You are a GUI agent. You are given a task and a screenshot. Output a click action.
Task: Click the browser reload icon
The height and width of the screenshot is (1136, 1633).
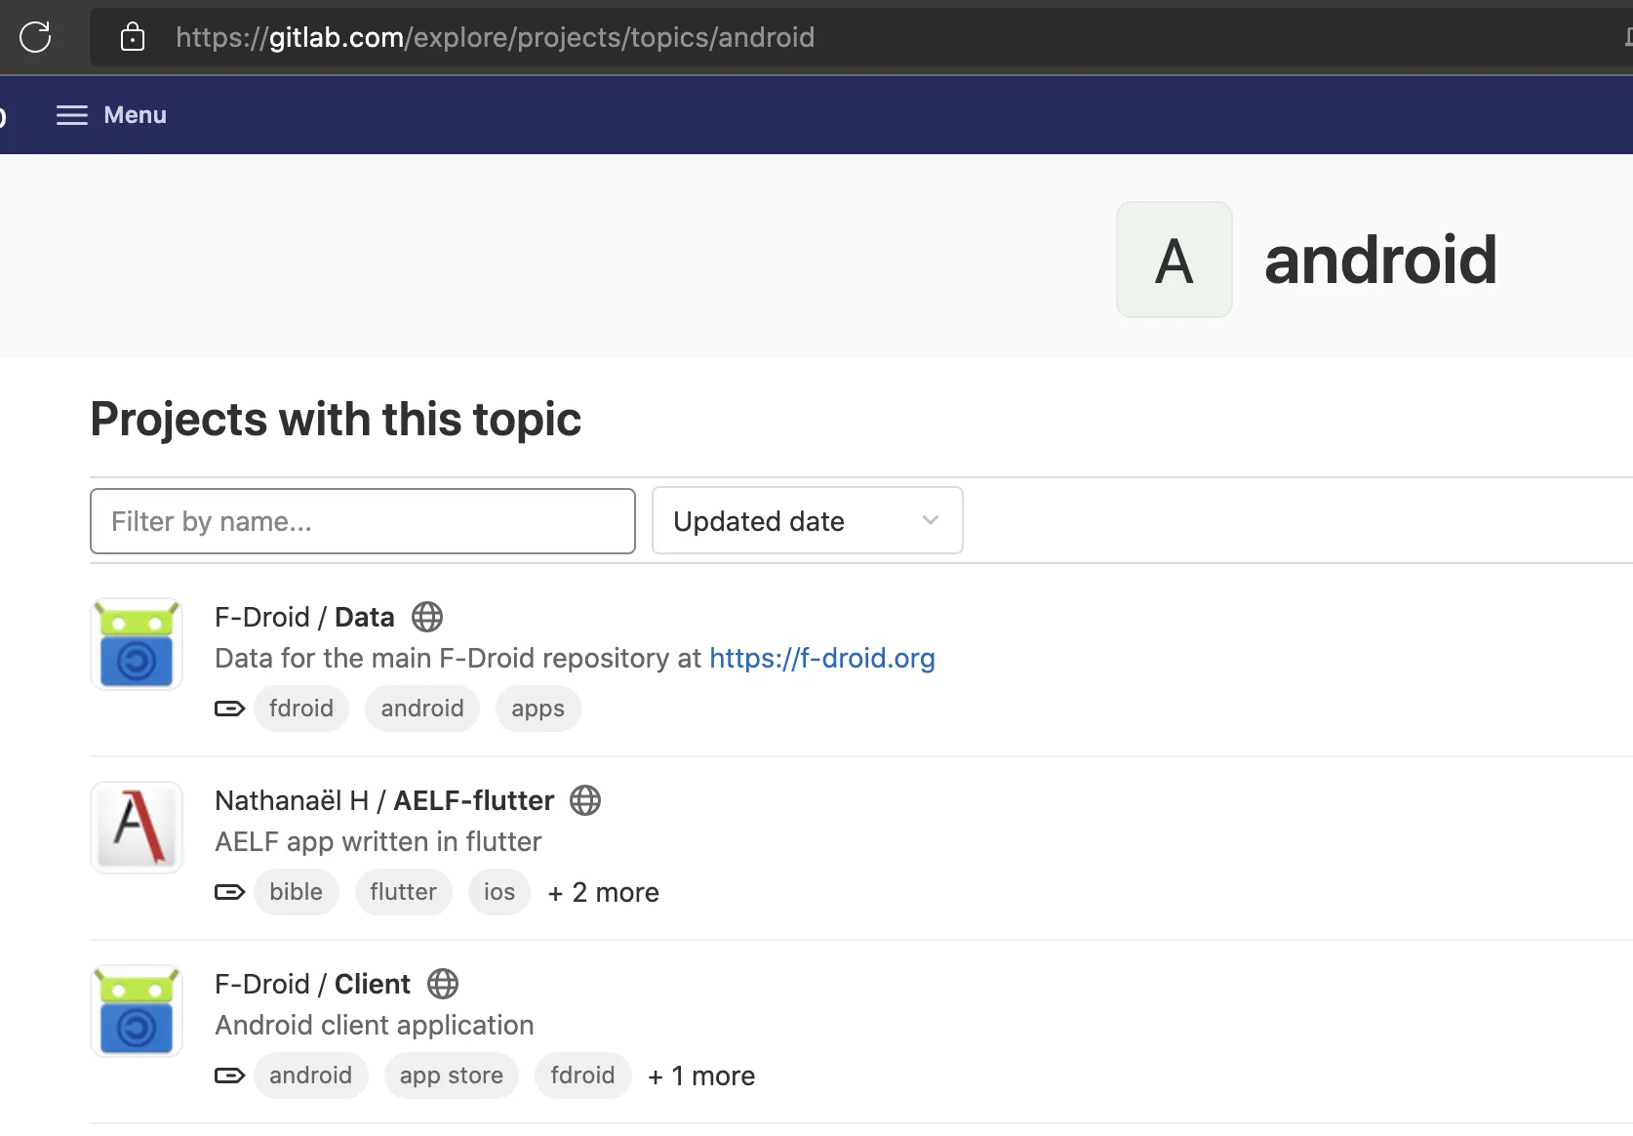pyautogui.click(x=35, y=37)
